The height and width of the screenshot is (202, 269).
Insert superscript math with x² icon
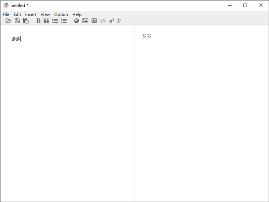112,21
